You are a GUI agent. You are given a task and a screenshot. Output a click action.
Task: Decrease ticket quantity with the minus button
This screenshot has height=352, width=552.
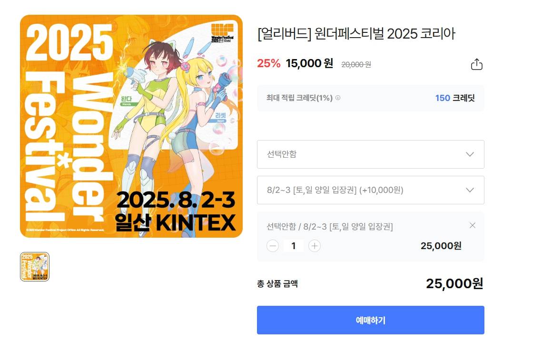273,246
